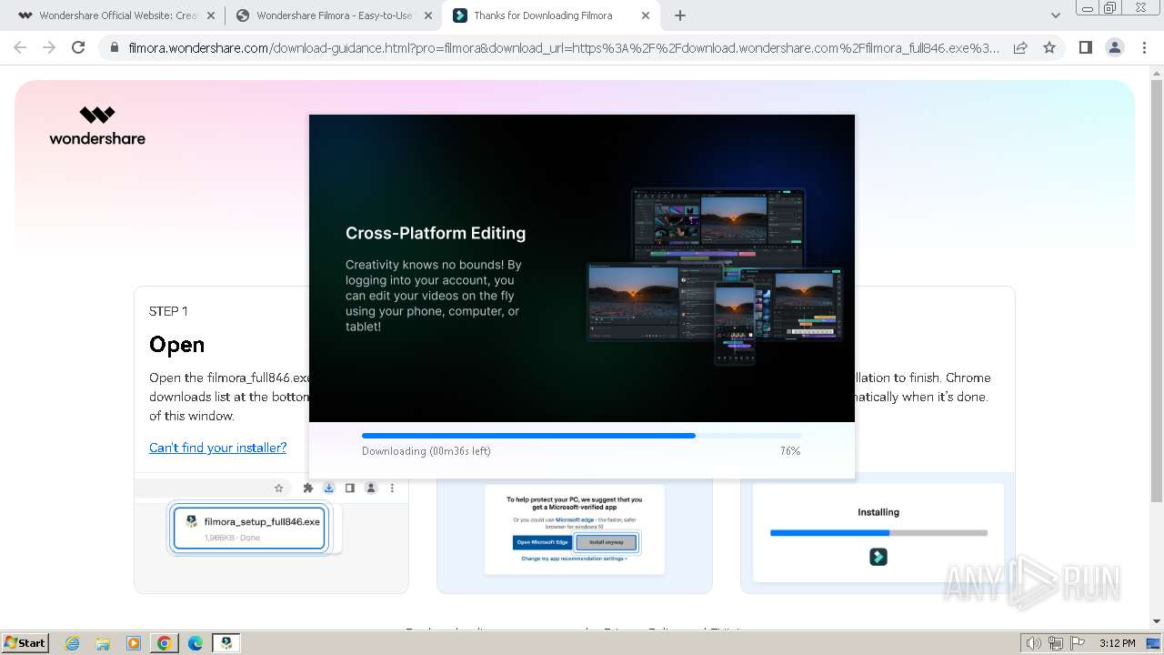Image resolution: width=1164 pixels, height=655 pixels.
Task: Switch to Wondershare Filmora Easy-to-Use tab
Action: click(x=324, y=15)
